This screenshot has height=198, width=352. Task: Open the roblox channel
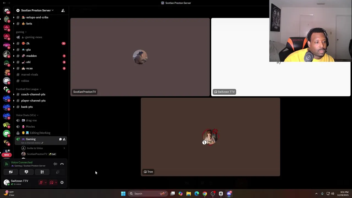pyautogui.click(x=41, y=81)
